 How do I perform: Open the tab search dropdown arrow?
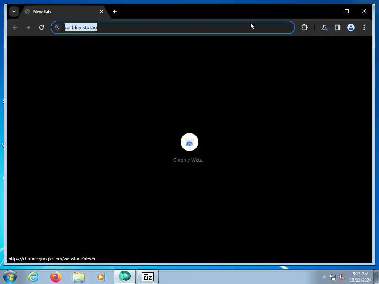pyautogui.click(x=14, y=11)
